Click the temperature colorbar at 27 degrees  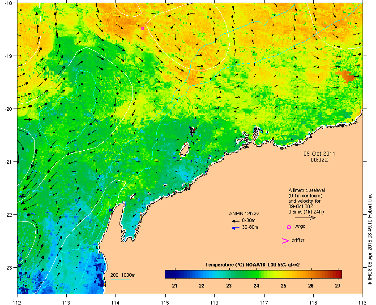pos(338,274)
